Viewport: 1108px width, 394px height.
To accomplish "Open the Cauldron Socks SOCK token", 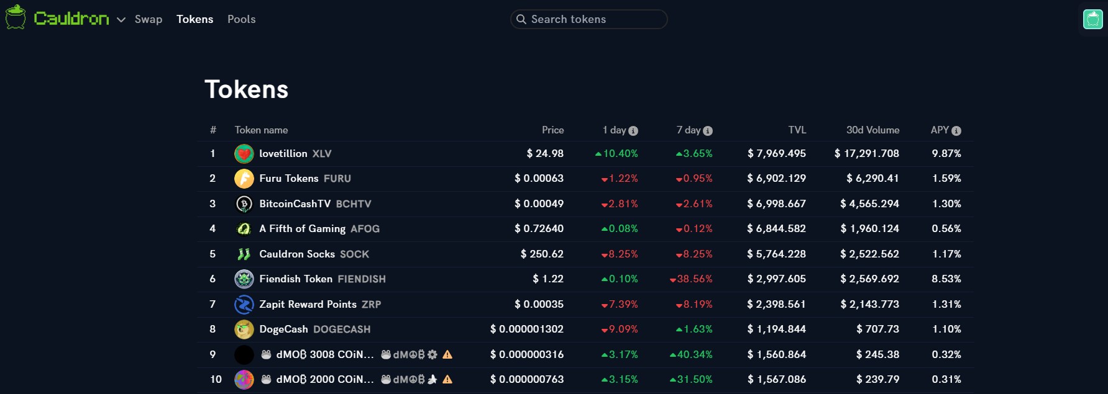I will pos(585,254).
